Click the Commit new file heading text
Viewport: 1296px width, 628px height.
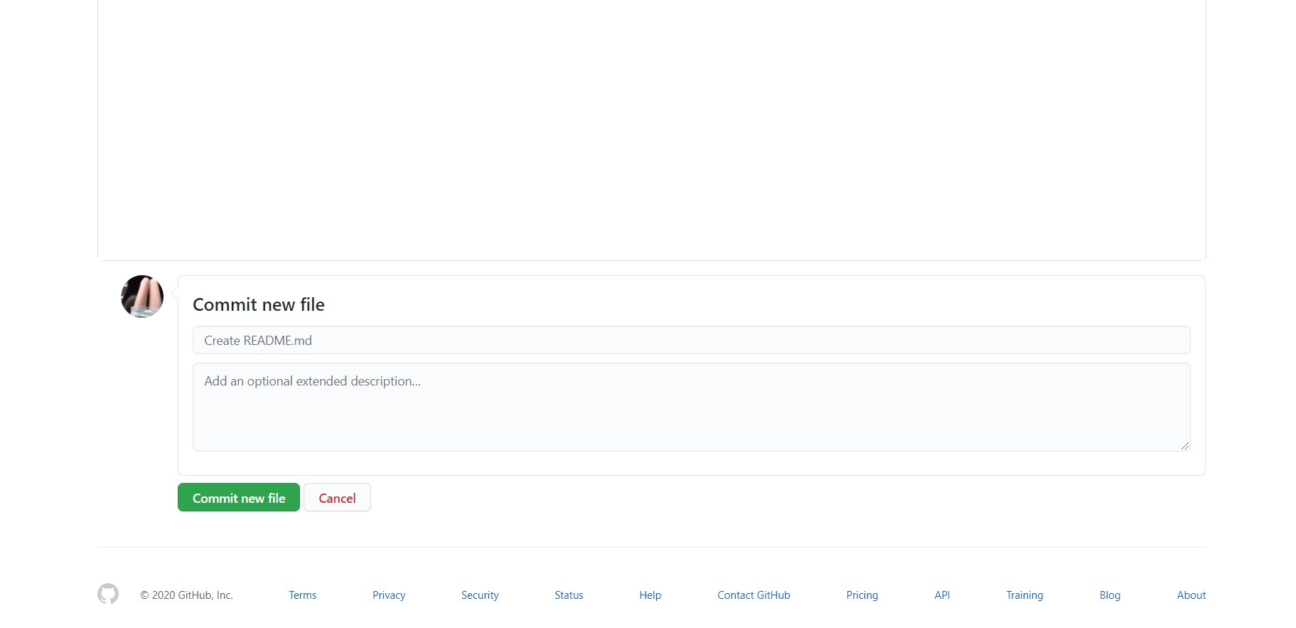pos(259,305)
